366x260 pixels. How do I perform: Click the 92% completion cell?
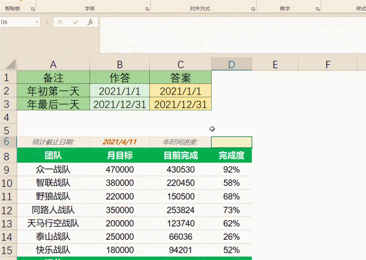pyautogui.click(x=231, y=169)
